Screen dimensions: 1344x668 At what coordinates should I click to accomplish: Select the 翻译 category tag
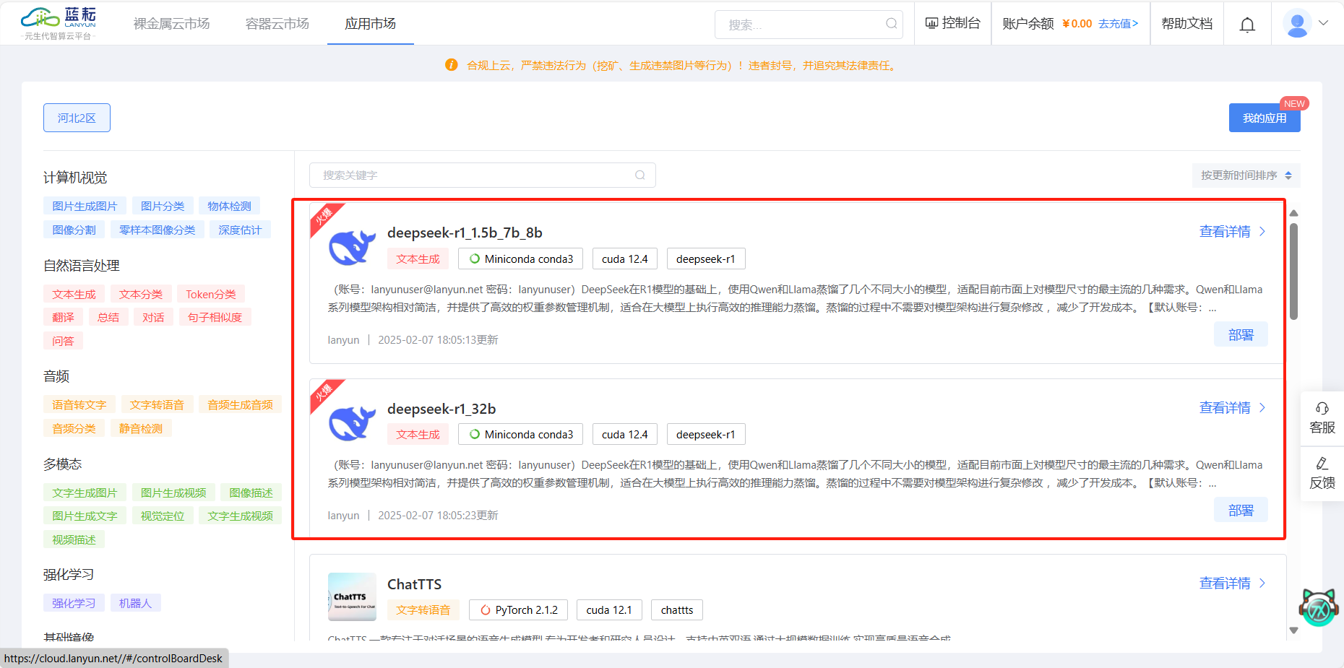(x=63, y=318)
